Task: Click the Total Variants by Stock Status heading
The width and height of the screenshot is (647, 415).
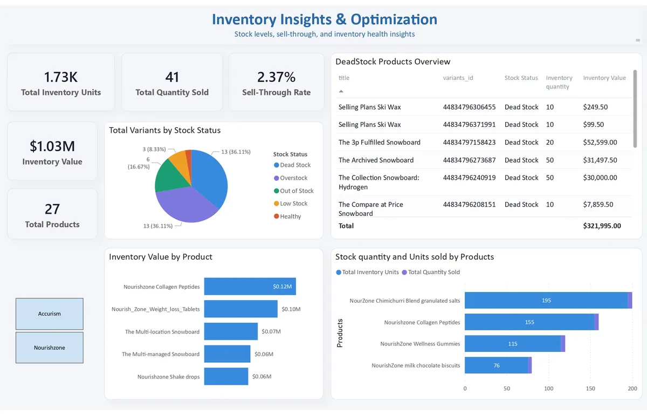Action: [x=164, y=130]
